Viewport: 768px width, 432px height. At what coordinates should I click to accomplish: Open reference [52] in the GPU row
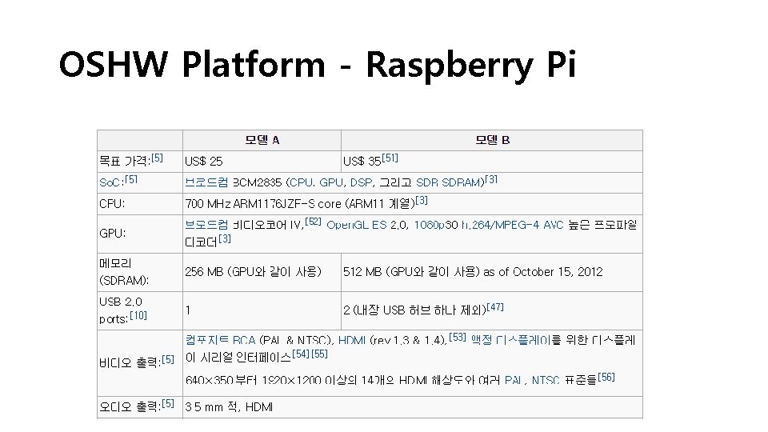click(x=313, y=222)
